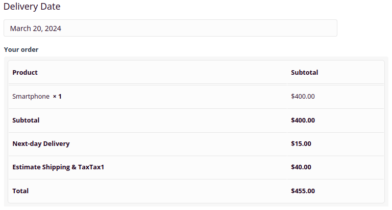The width and height of the screenshot is (392, 210).
Task: Click the Product column header
Action: [x=25, y=72]
